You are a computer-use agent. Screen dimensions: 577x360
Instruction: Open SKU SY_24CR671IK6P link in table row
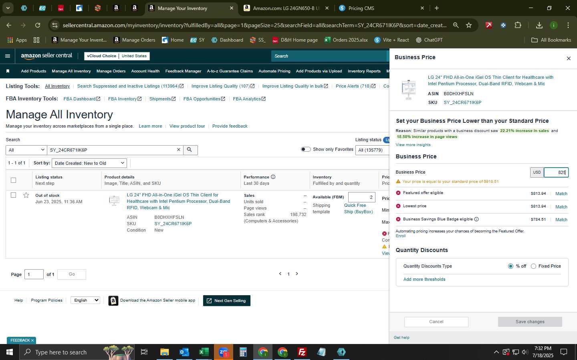pyautogui.click(x=173, y=224)
